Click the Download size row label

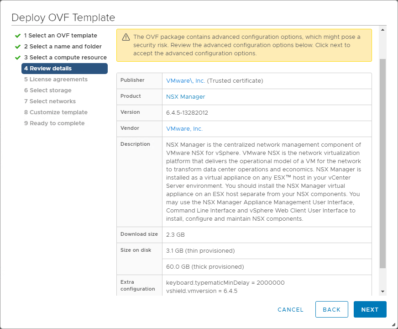pos(139,234)
